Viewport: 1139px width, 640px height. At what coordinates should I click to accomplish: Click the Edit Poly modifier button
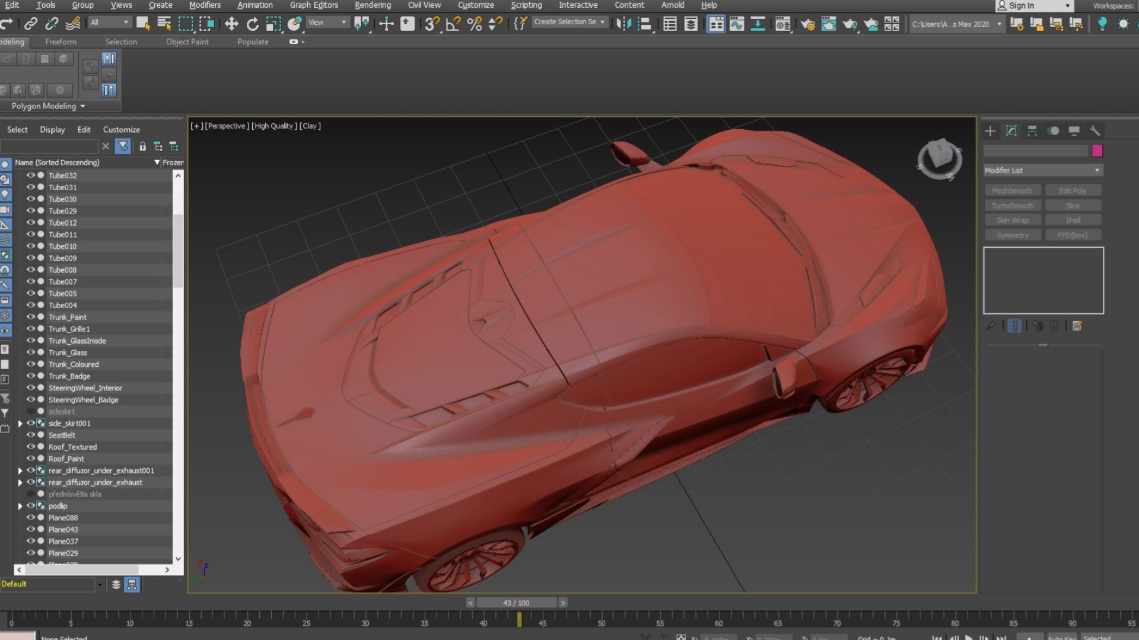pyautogui.click(x=1073, y=191)
